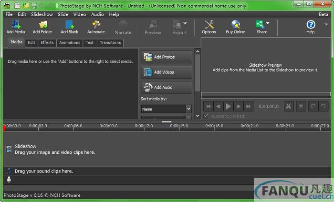Expand the Share dropdown arrow
Screen dimensions: 334x202
[x=268, y=23]
